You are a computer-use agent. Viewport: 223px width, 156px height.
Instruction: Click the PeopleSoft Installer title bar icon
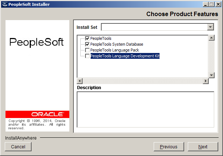[5, 4]
